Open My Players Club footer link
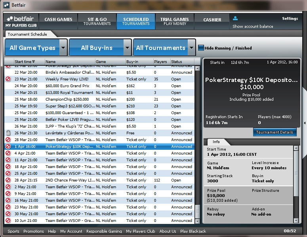 tap(141, 231)
